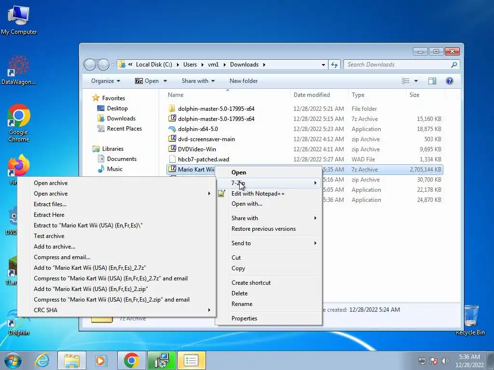Viewport: 494px width, 370px height.
Task: Click the vm1 breadcrumb segment
Action: click(213, 65)
